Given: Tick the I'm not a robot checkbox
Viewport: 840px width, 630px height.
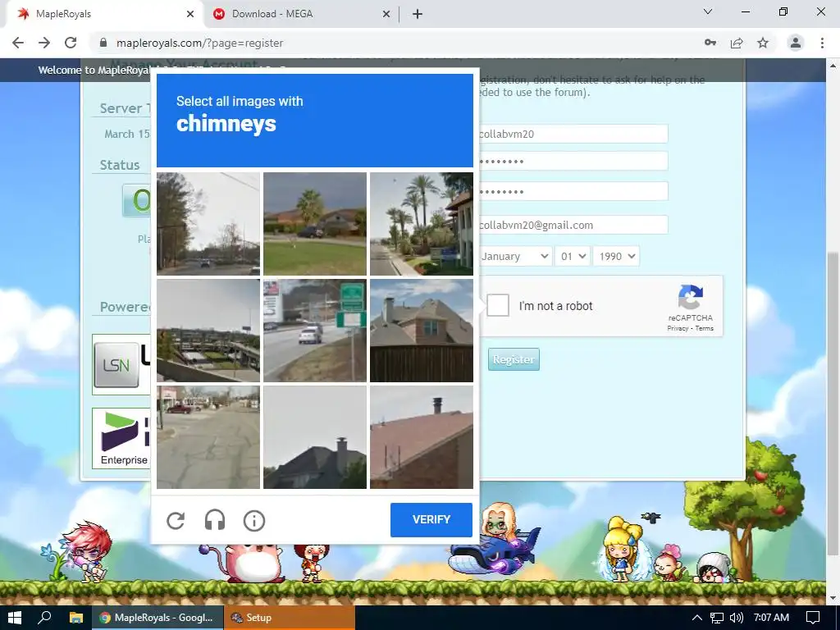Looking at the screenshot, I should coord(498,305).
